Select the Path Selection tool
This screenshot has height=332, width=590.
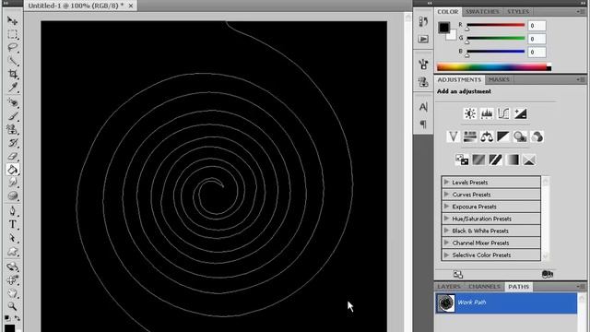[12, 238]
